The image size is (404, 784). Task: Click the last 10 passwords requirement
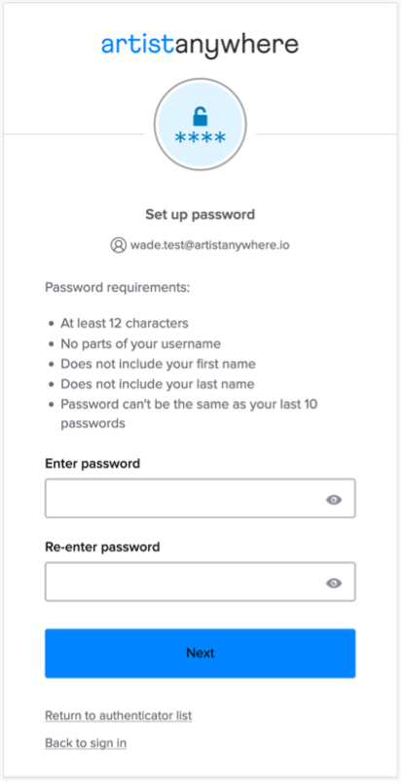tap(189, 414)
